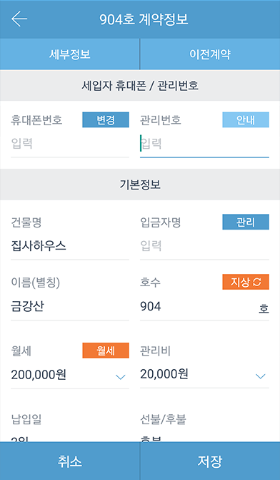Select the 200,000원 rent value

[x=39, y=375]
